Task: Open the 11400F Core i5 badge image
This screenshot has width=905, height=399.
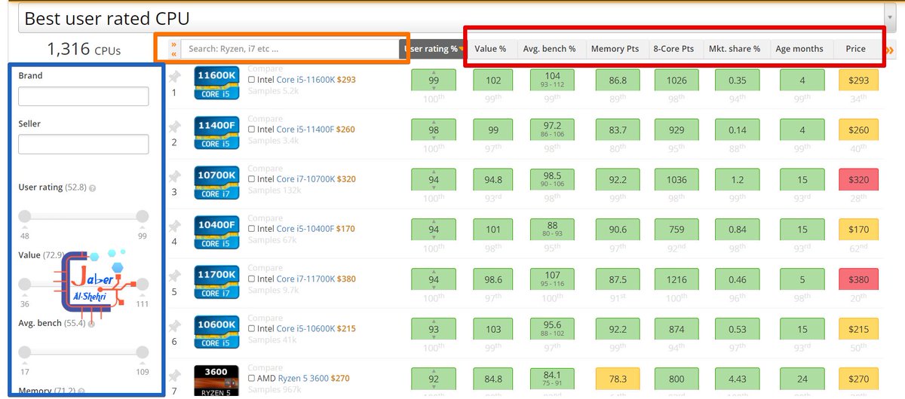Action: pyautogui.click(x=216, y=133)
